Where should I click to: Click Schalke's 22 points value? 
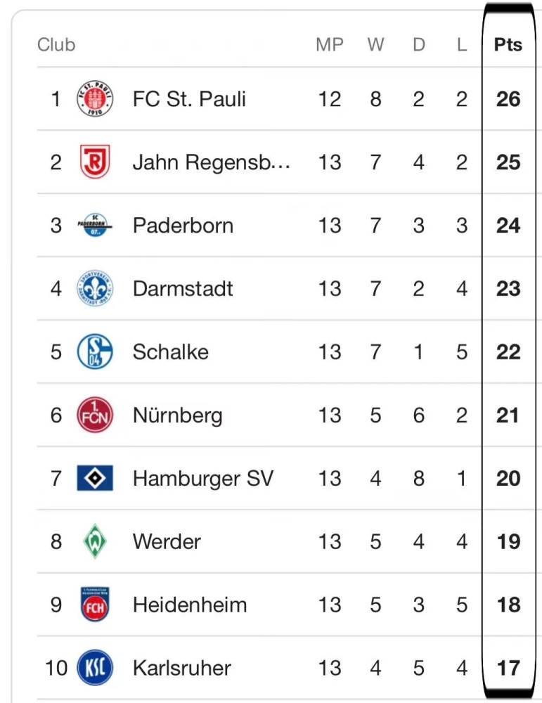coord(508,352)
